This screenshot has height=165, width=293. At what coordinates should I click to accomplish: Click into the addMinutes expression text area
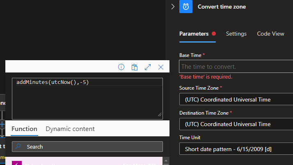[87, 98]
